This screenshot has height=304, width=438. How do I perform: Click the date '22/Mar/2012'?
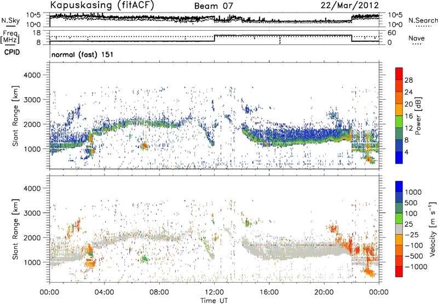pyautogui.click(x=350, y=5)
